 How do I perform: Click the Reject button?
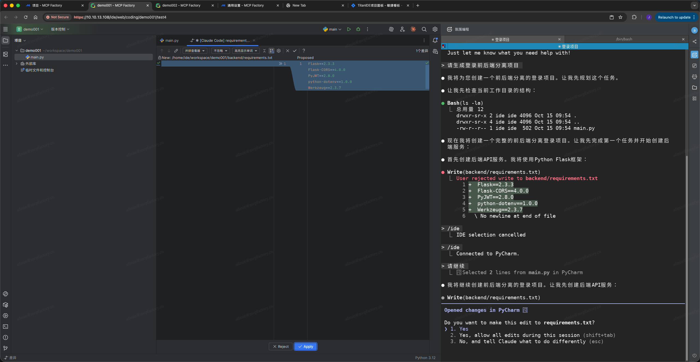click(x=281, y=346)
